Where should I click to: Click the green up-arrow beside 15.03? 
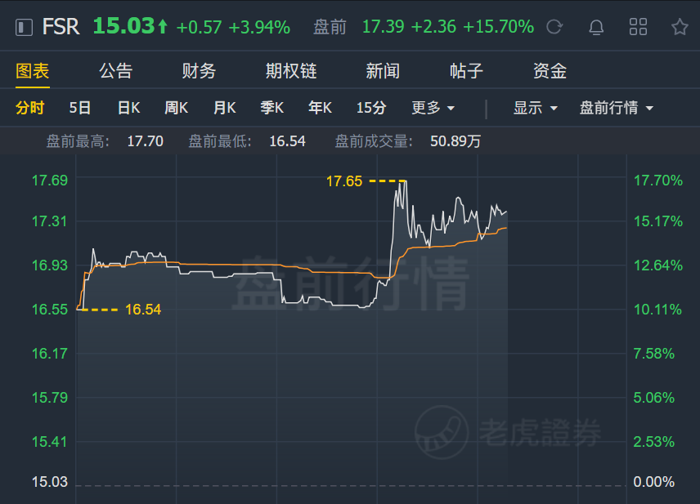click(x=163, y=28)
